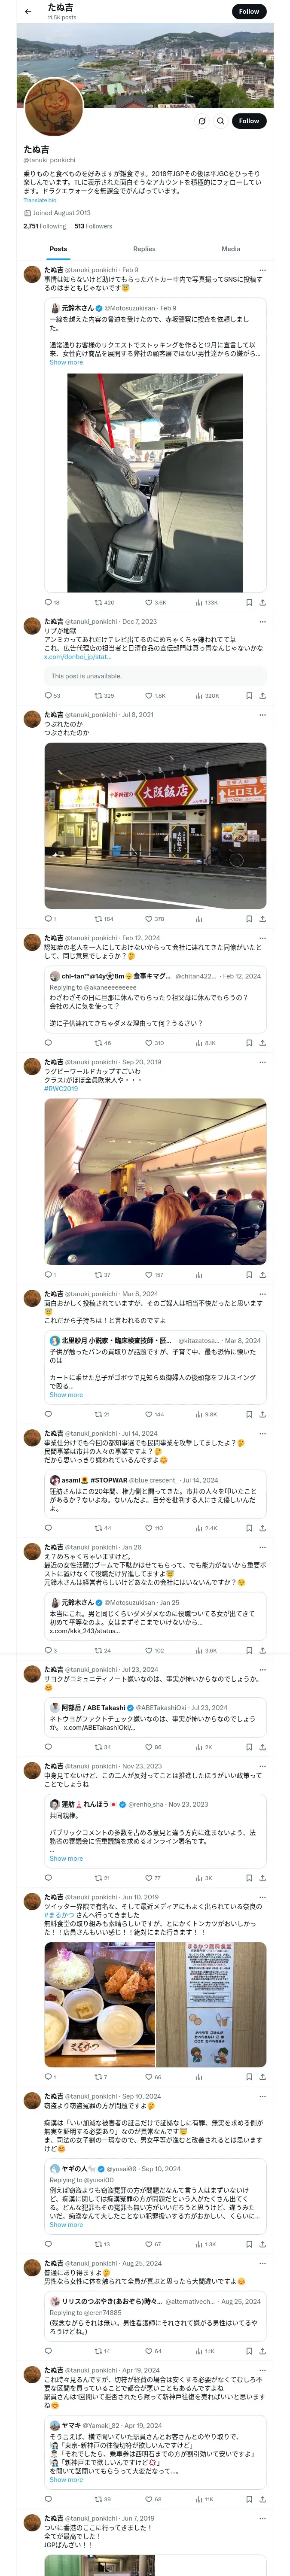Go back using the left arrow icon
This screenshot has height=2576, width=290.
tap(28, 12)
